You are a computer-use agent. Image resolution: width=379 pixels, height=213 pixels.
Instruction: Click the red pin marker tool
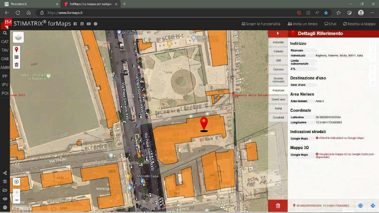click(16, 50)
